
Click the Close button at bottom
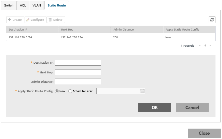204,133
